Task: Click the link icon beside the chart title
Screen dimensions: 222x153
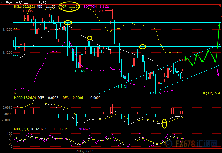Action: [x=3, y=2]
